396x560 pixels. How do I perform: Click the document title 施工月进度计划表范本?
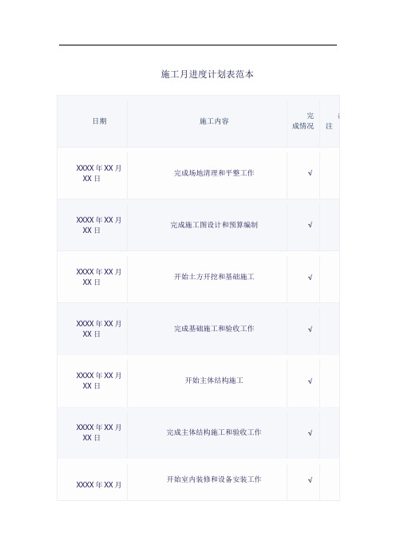pos(207,74)
